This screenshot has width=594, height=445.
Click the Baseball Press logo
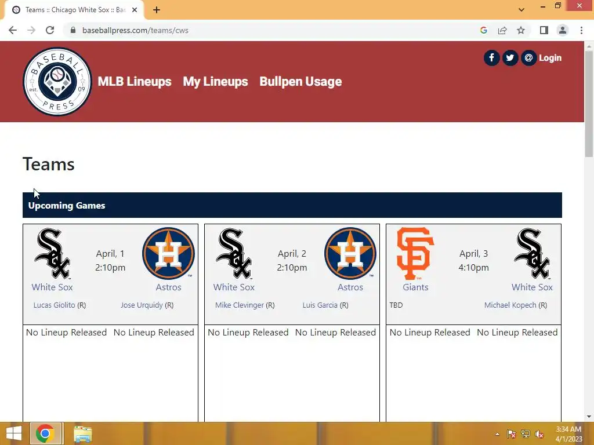point(57,81)
